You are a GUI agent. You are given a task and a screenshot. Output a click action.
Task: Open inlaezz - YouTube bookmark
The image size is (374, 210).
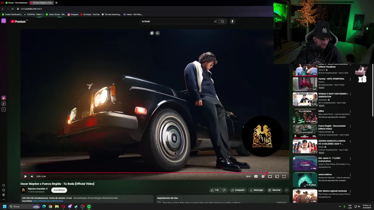pos(90,14)
